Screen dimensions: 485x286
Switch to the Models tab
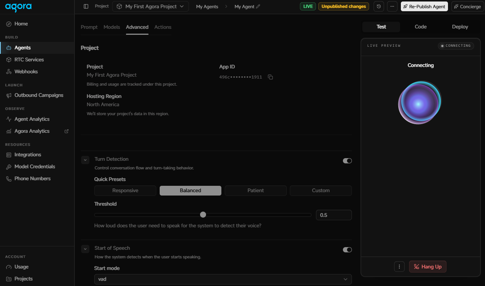112,27
